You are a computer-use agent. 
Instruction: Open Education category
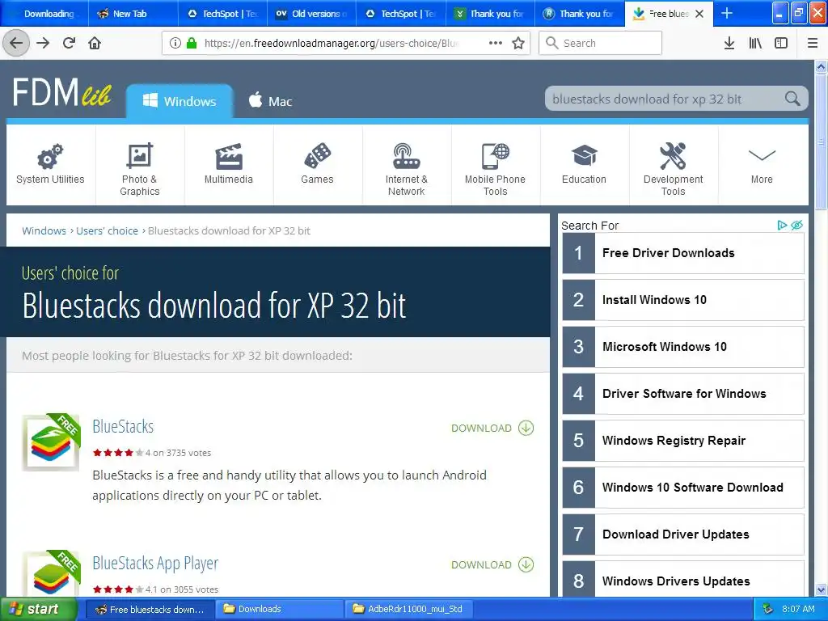pos(584,164)
